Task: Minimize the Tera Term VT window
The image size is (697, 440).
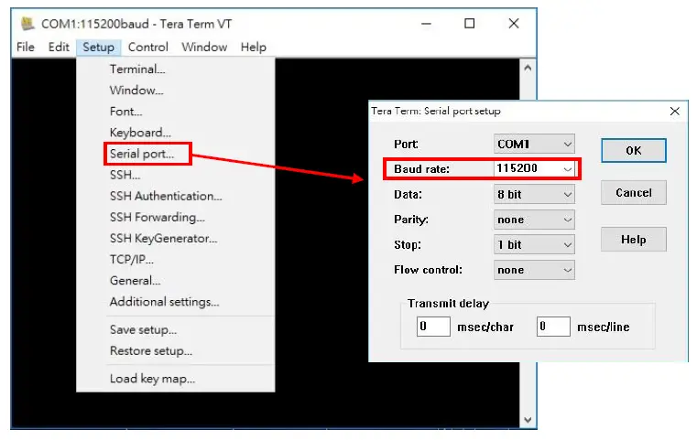Action: 426,24
